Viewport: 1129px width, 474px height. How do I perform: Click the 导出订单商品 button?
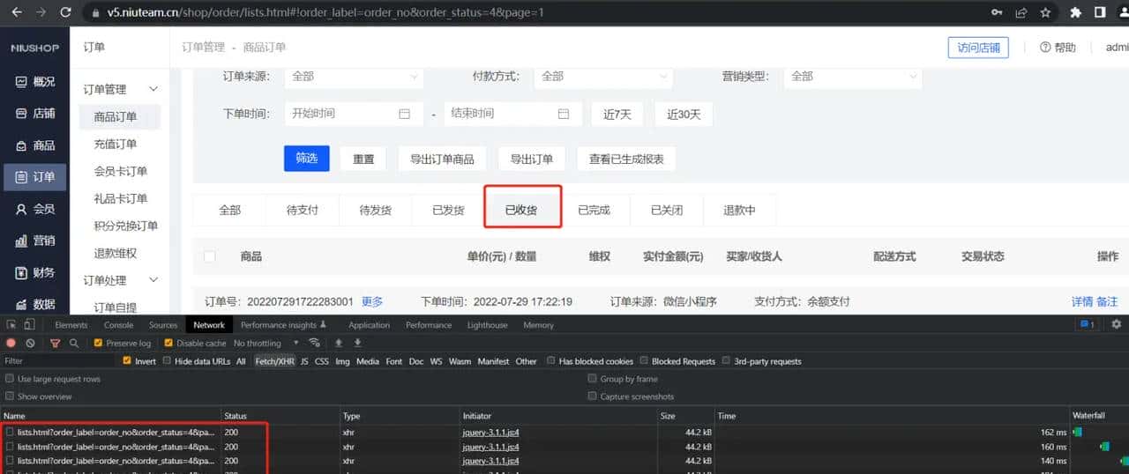[443, 159]
